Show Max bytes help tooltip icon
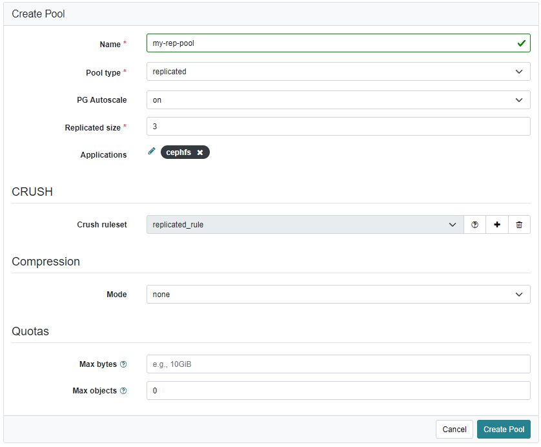This screenshot has height=447, width=541. [123, 364]
